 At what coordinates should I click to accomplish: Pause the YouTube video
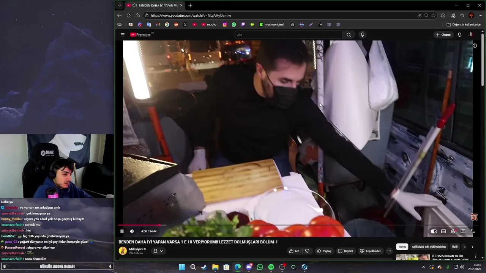(x=122, y=231)
